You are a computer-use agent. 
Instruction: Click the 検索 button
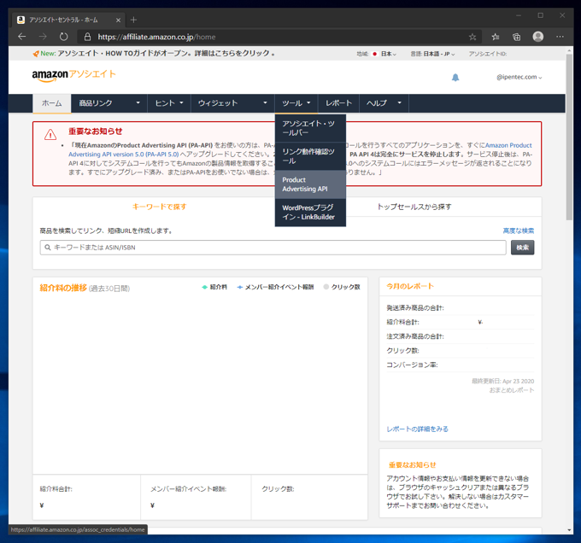[522, 248]
